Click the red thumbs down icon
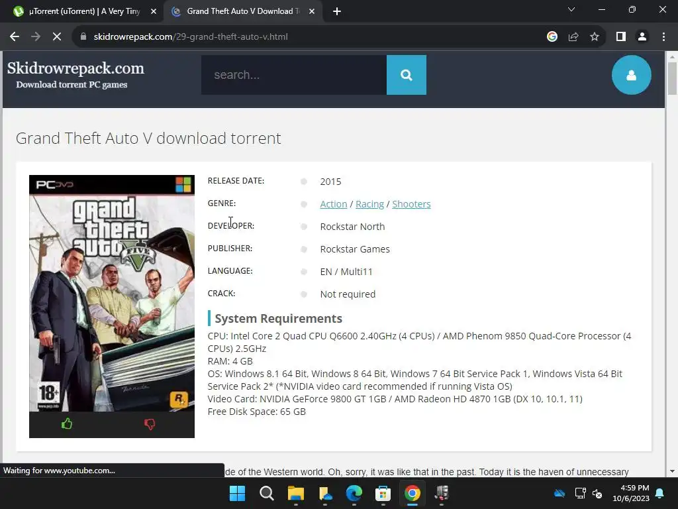Image resolution: width=678 pixels, height=509 pixels. click(x=150, y=424)
